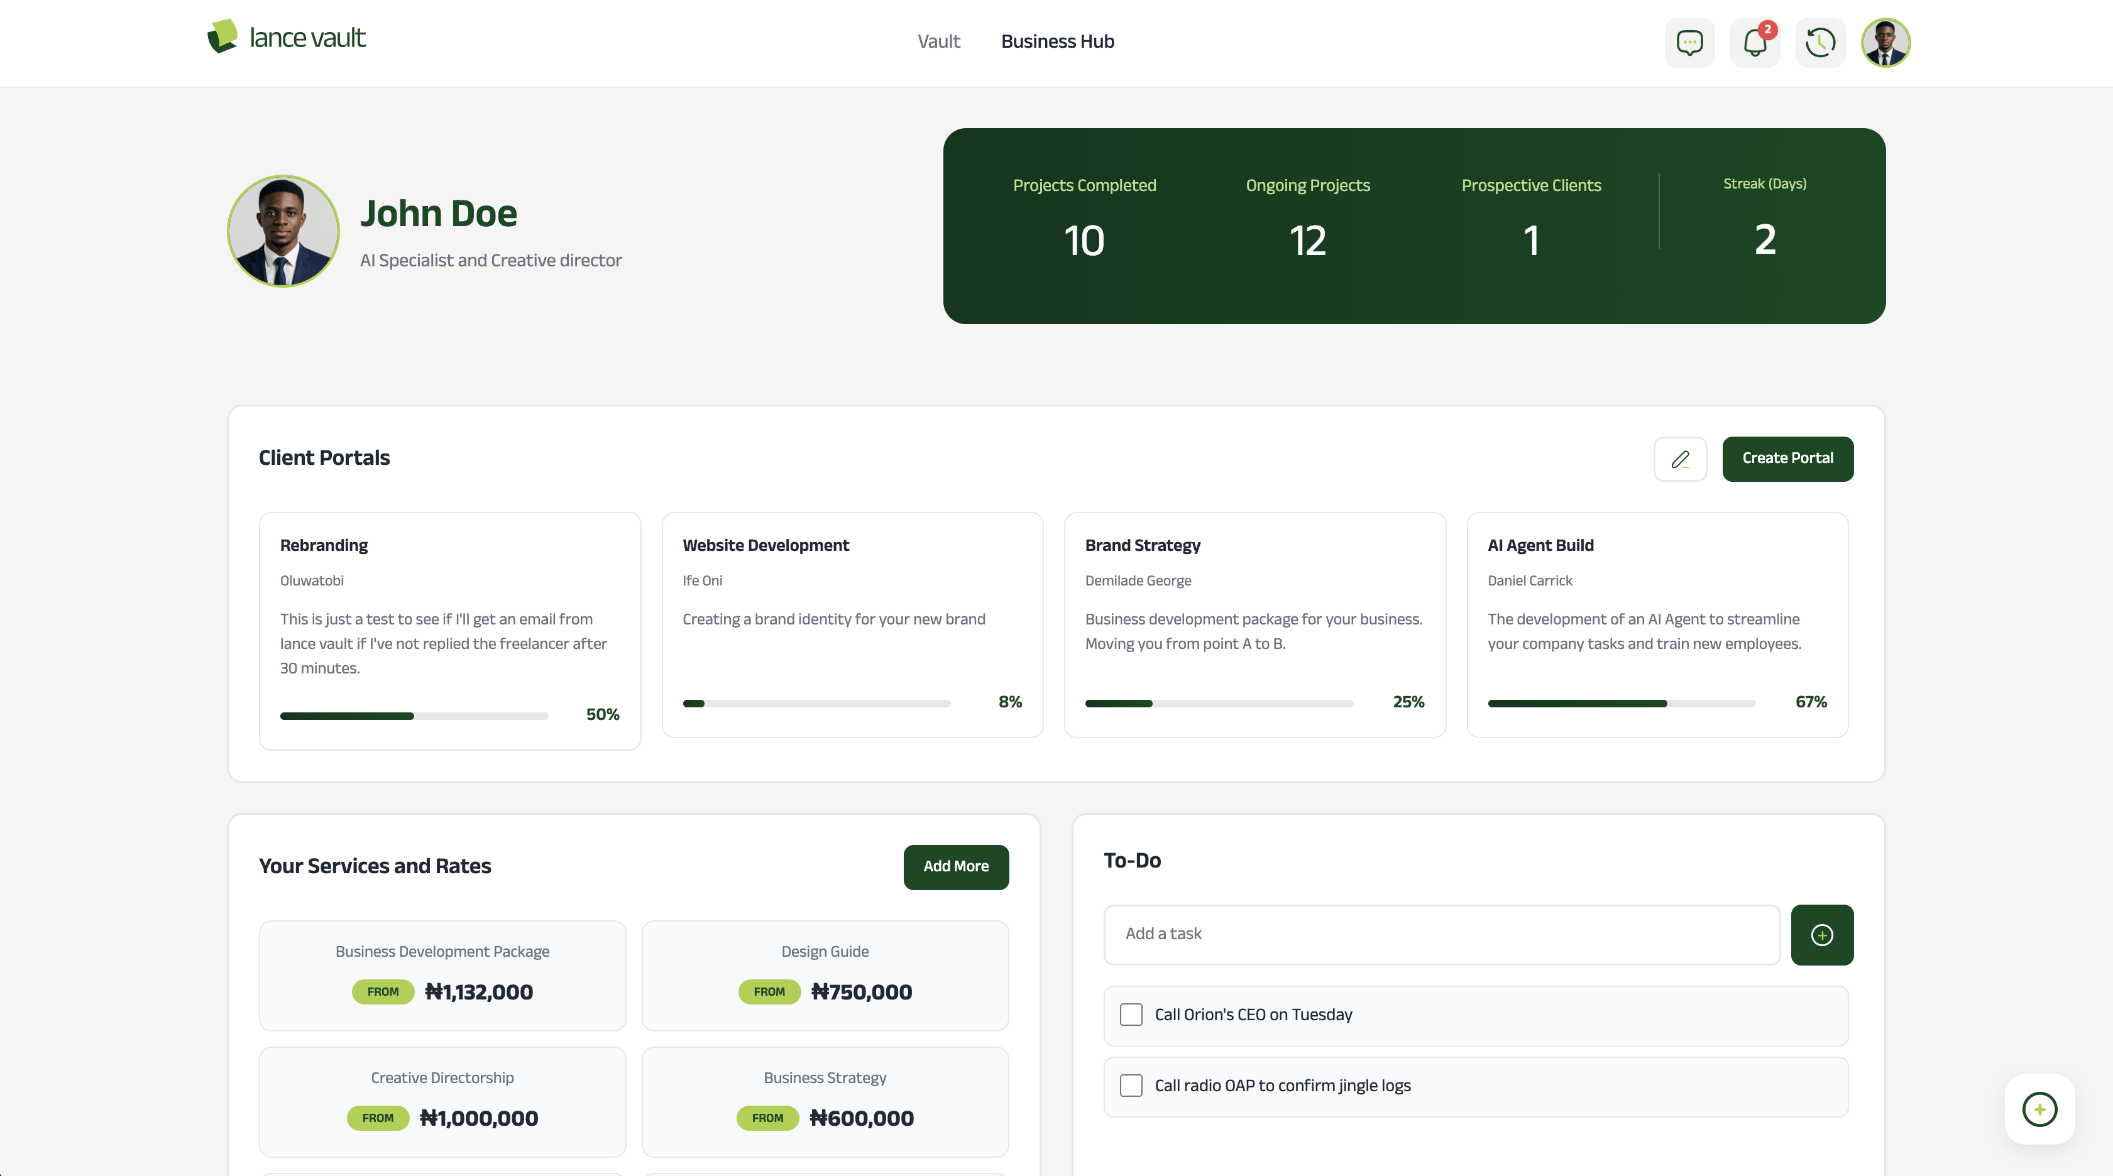Click the Create Portal button

[1787, 459]
